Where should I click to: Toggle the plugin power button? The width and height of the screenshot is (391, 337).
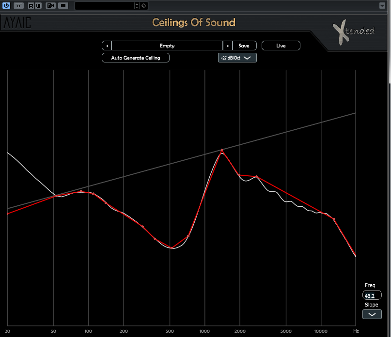pos(6,6)
